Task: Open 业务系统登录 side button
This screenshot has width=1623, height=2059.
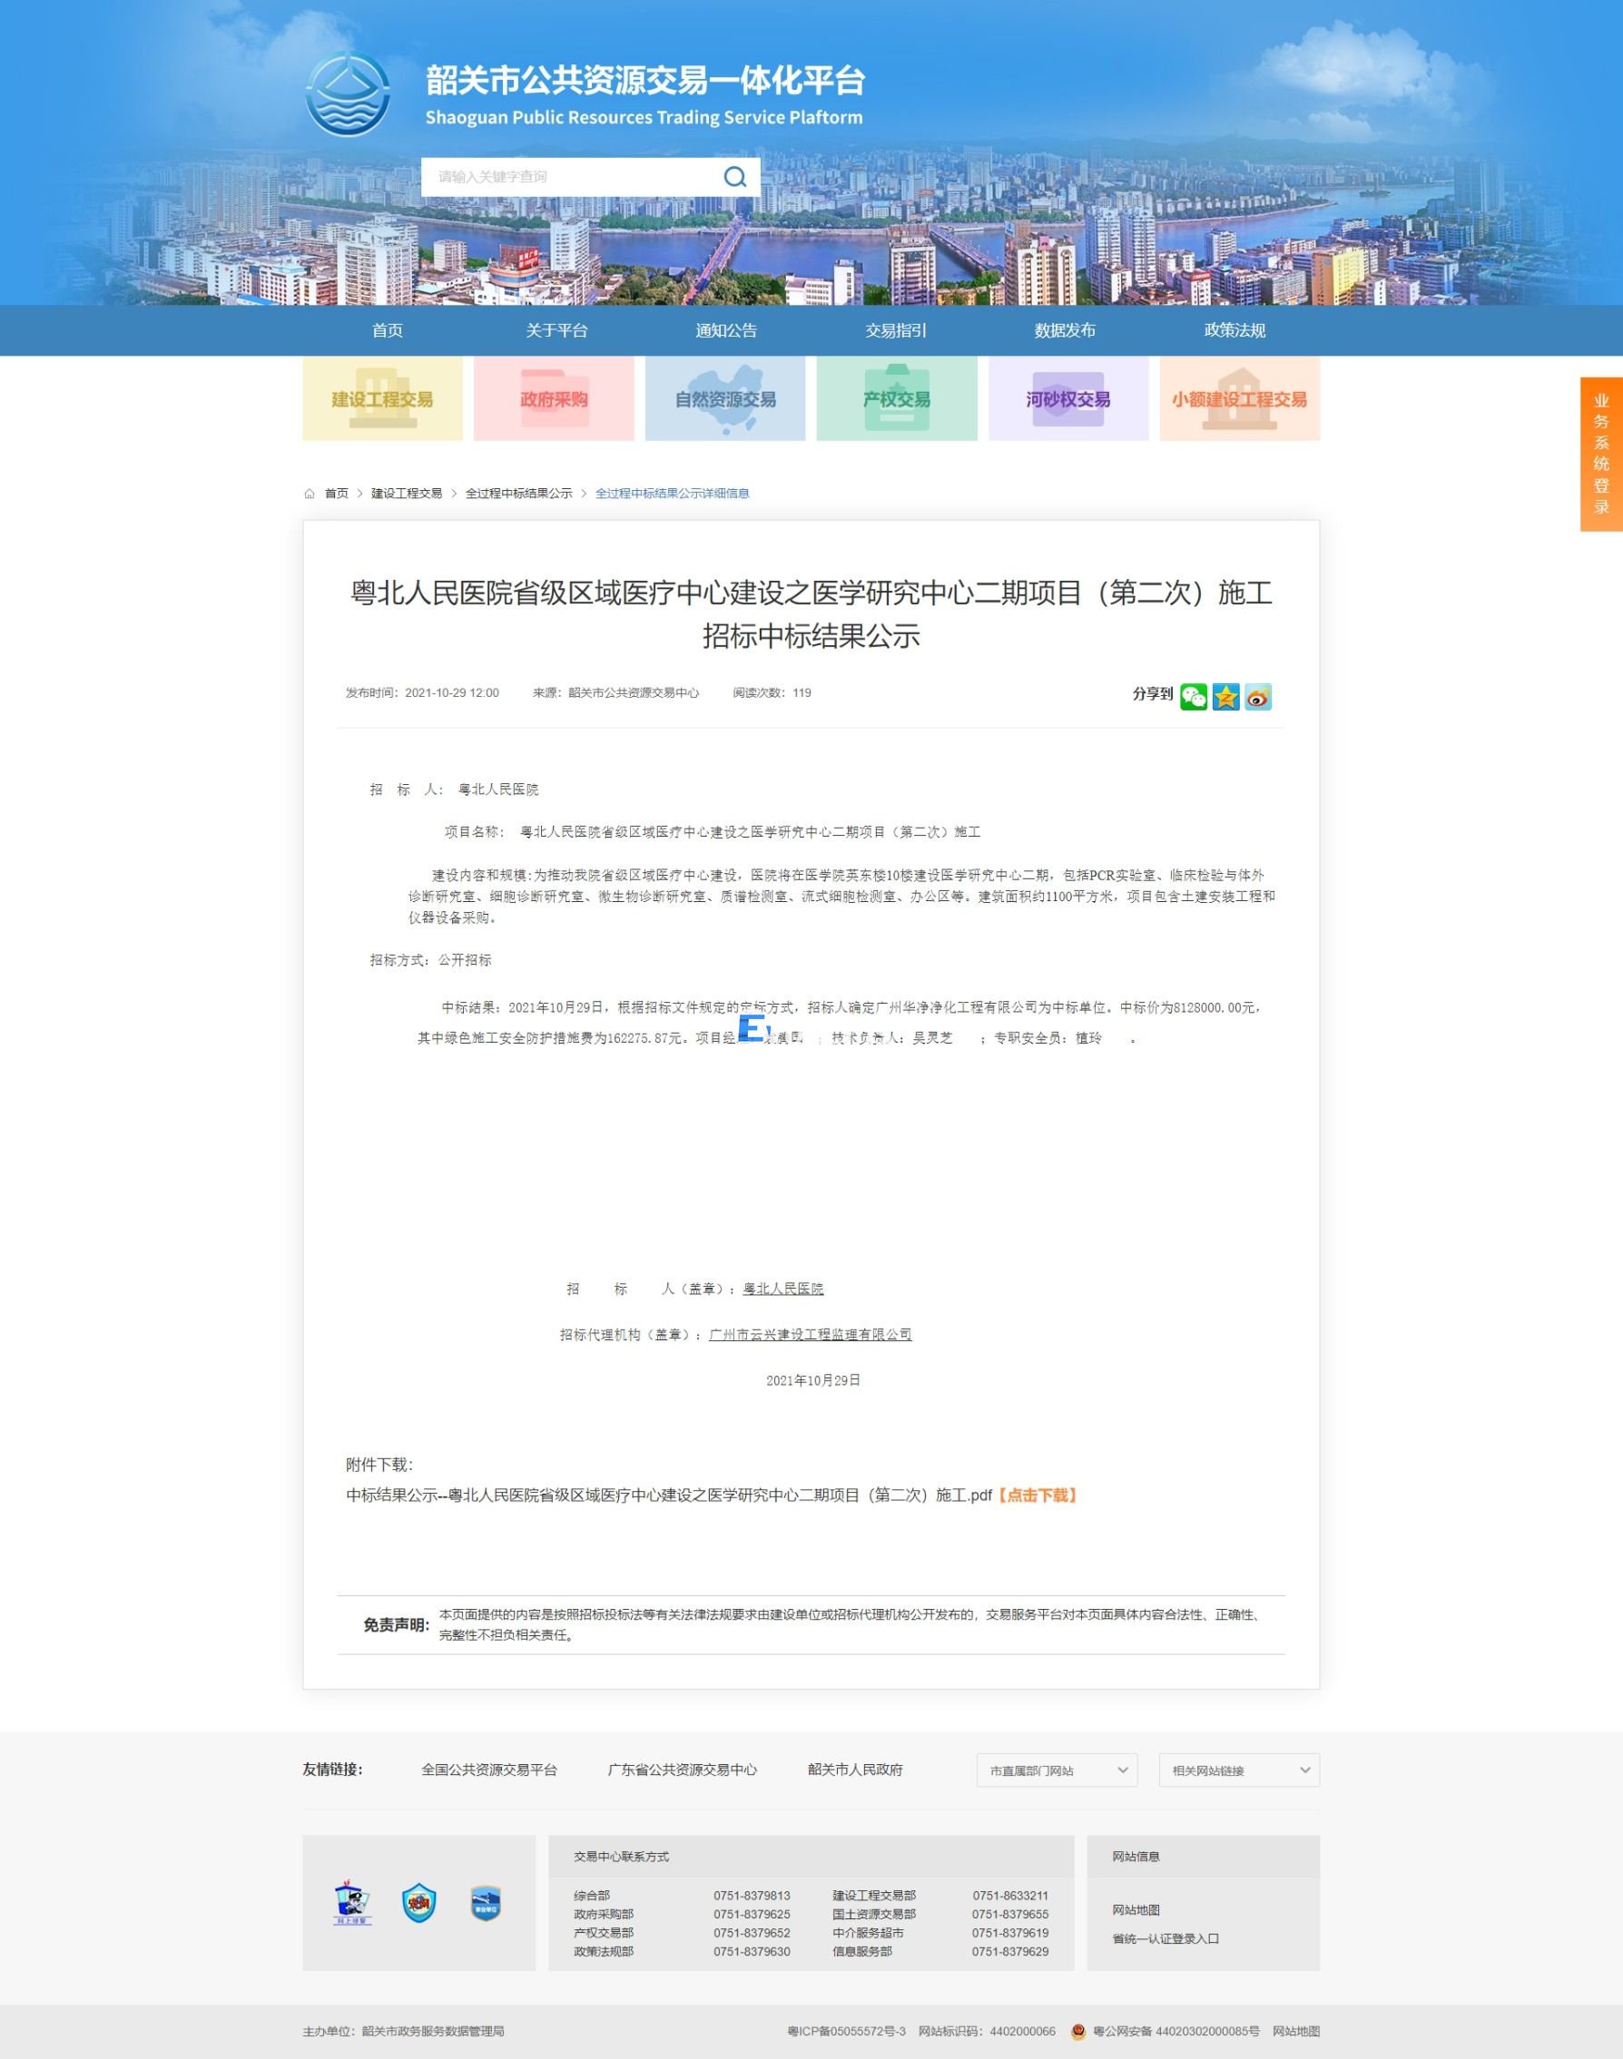Action: coord(1601,454)
